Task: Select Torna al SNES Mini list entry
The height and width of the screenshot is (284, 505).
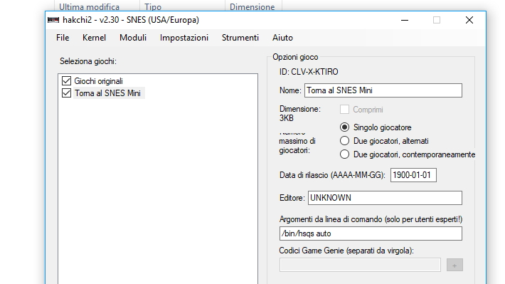Action: [107, 93]
